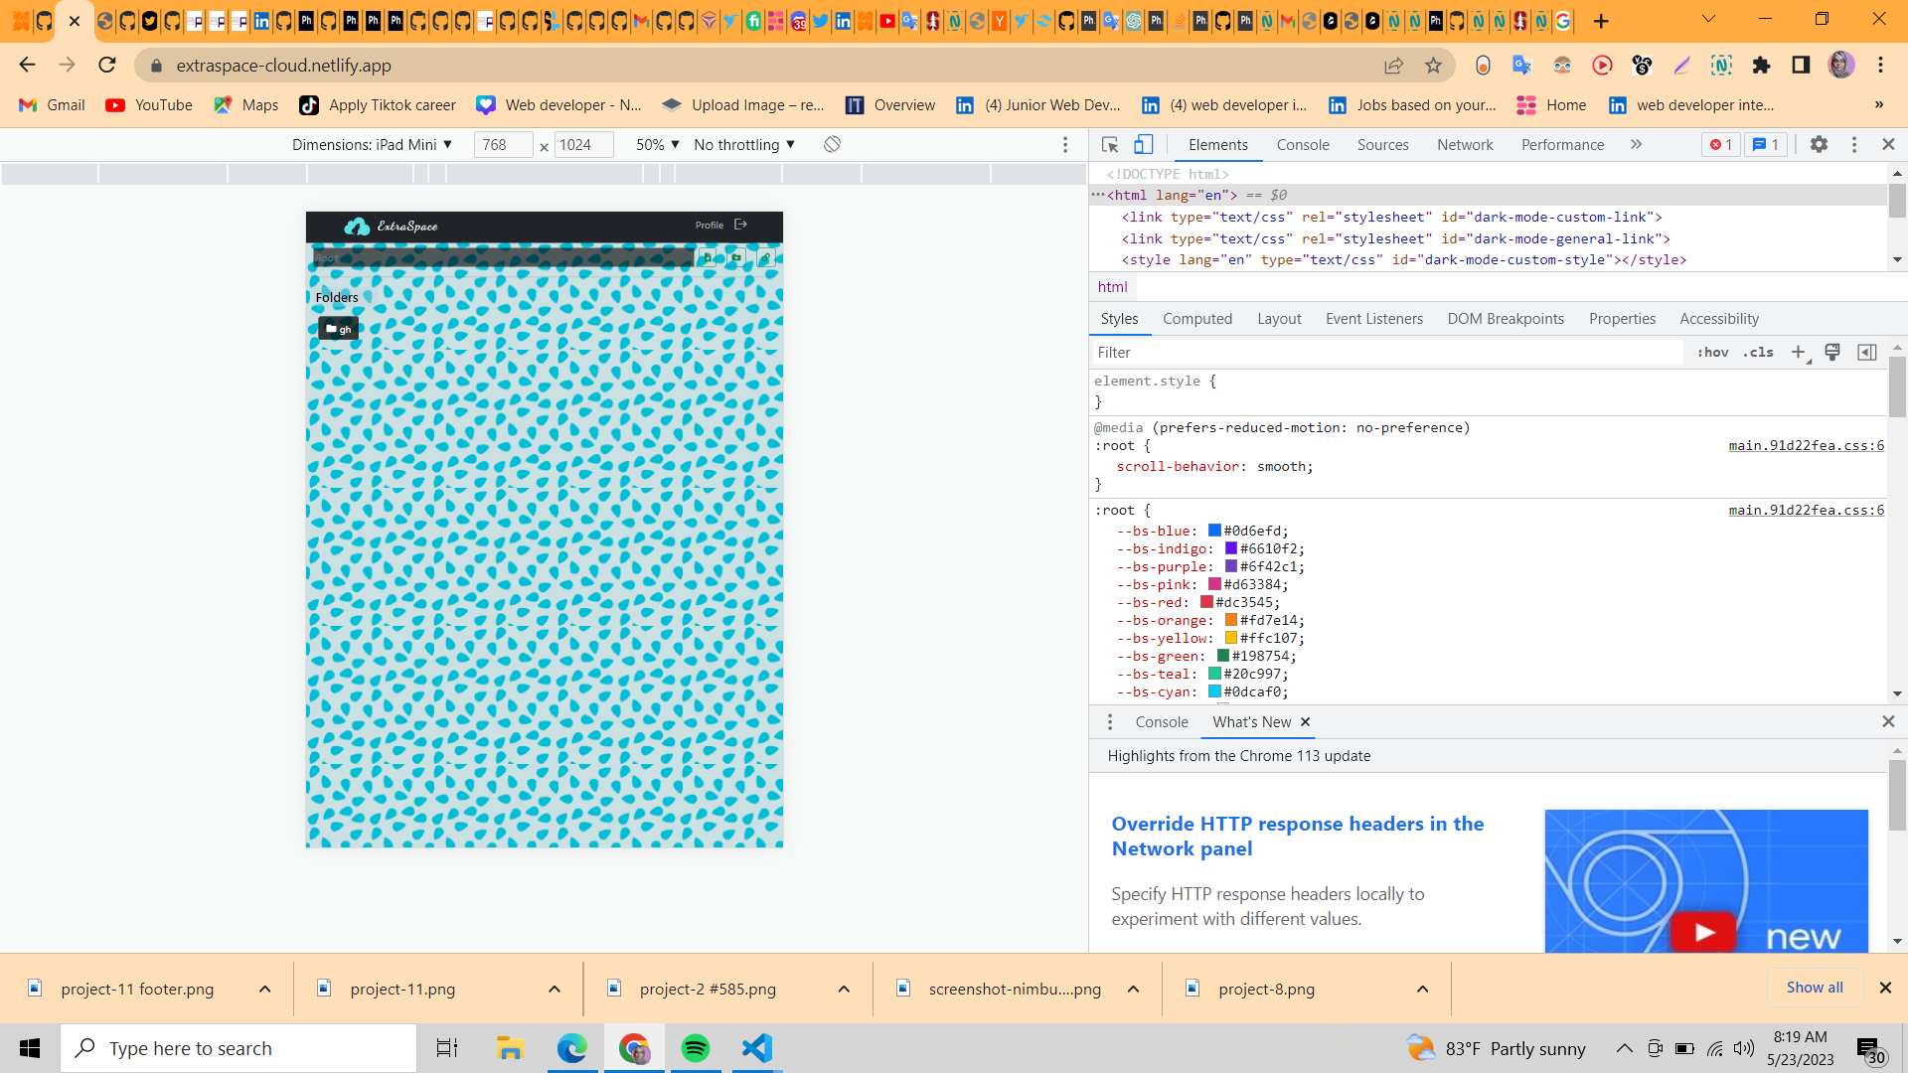1908x1073 pixels.
Task: Toggle the :hov element state panel
Action: [x=1713, y=352]
